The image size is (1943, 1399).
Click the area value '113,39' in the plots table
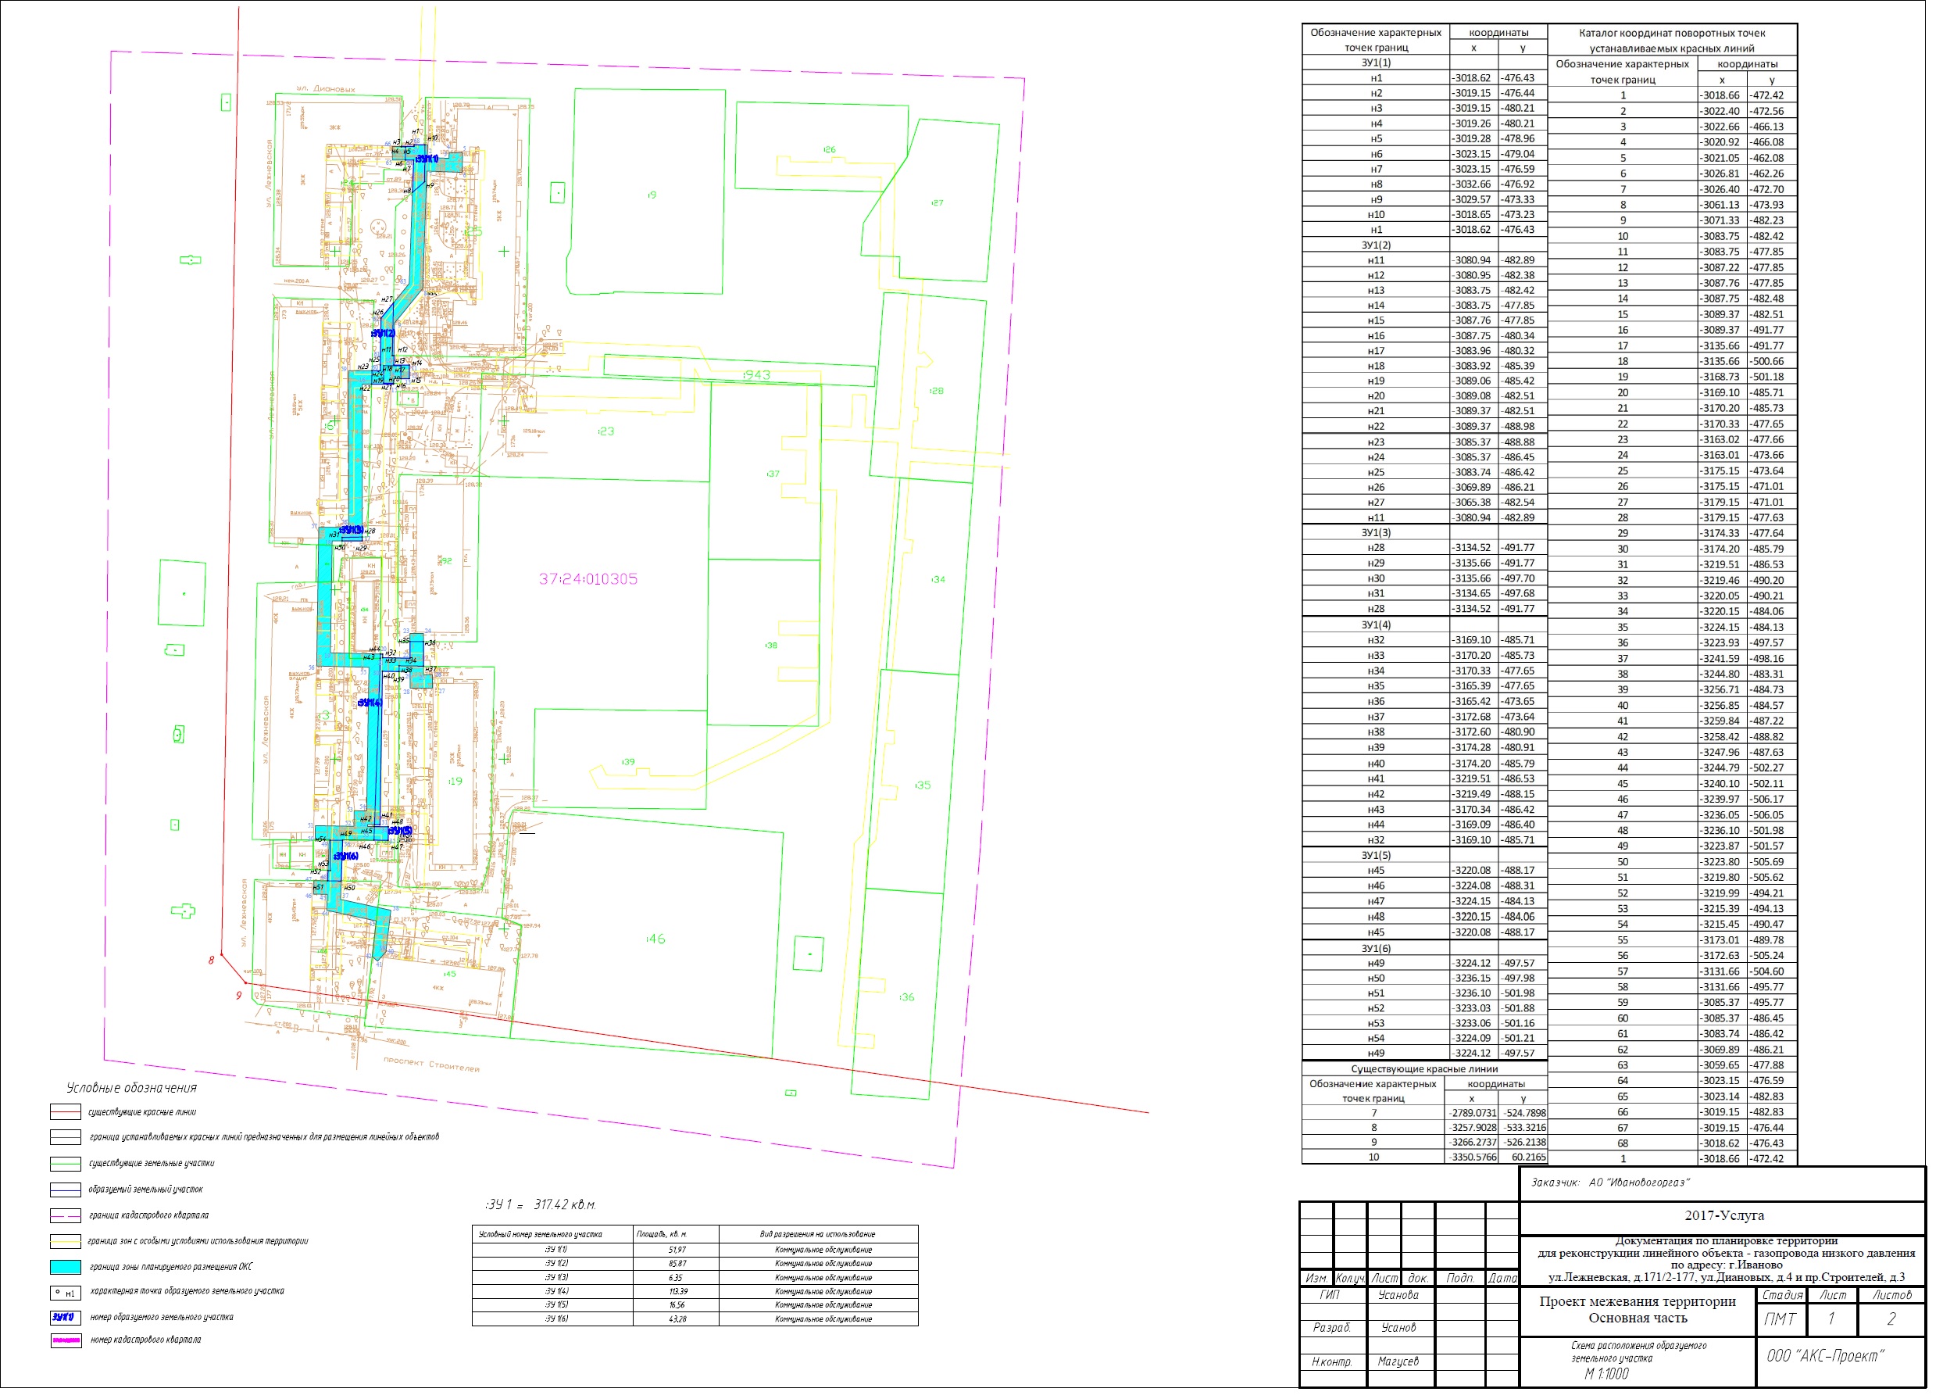pyautogui.click(x=677, y=1292)
